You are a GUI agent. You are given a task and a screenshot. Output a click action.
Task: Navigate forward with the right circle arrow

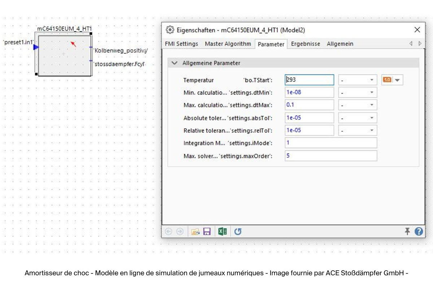click(179, 231)
